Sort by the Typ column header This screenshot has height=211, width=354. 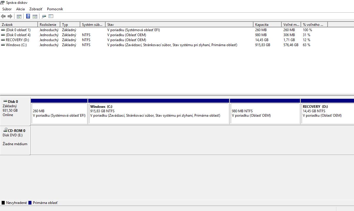tap(70, 25)
